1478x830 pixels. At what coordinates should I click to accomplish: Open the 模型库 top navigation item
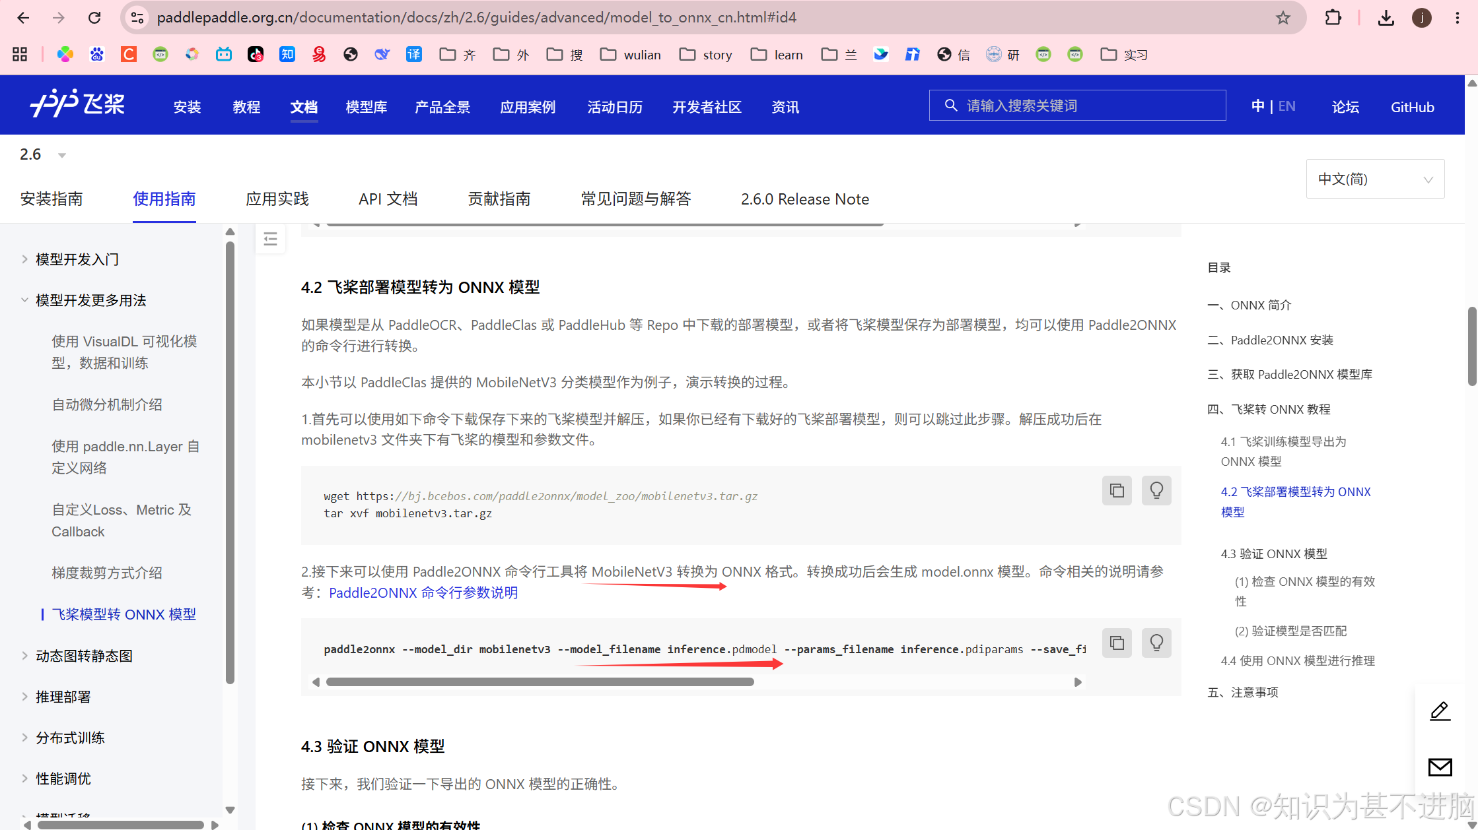(x=367, y=107)
